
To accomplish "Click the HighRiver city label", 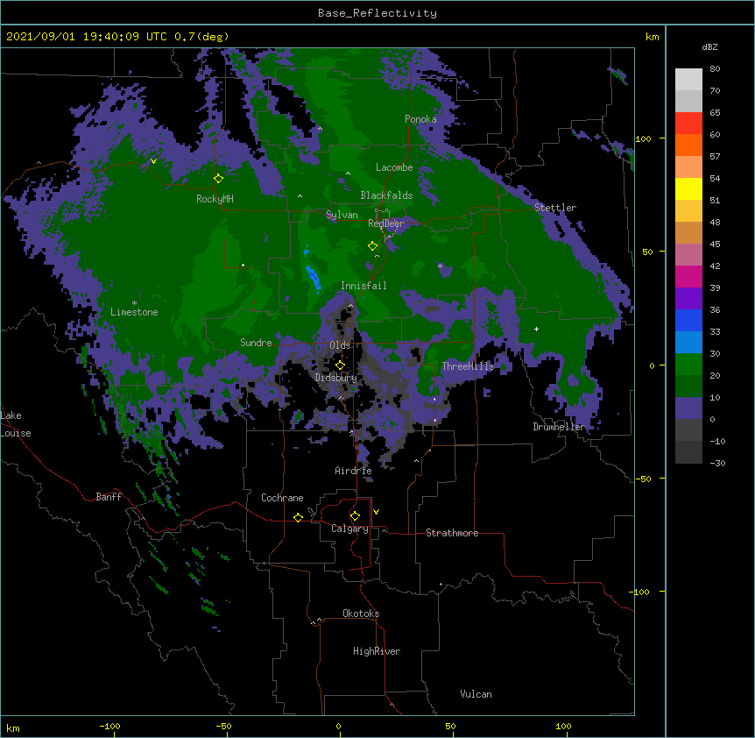I will tap(377, 651).
